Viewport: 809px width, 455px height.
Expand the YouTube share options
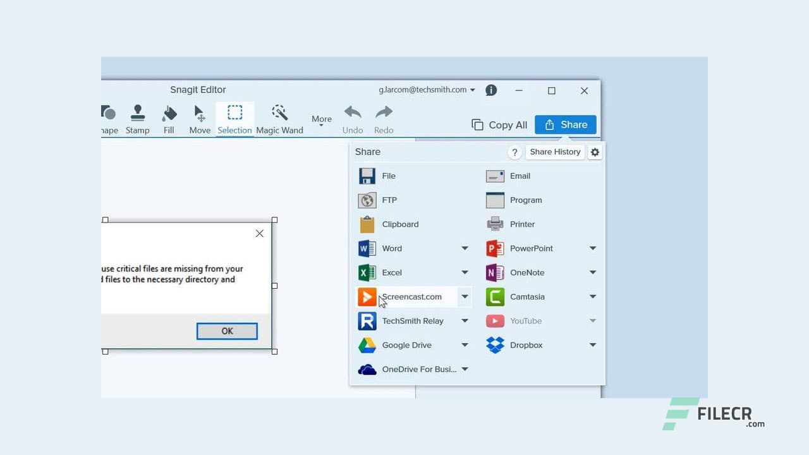tap(592, 320)
